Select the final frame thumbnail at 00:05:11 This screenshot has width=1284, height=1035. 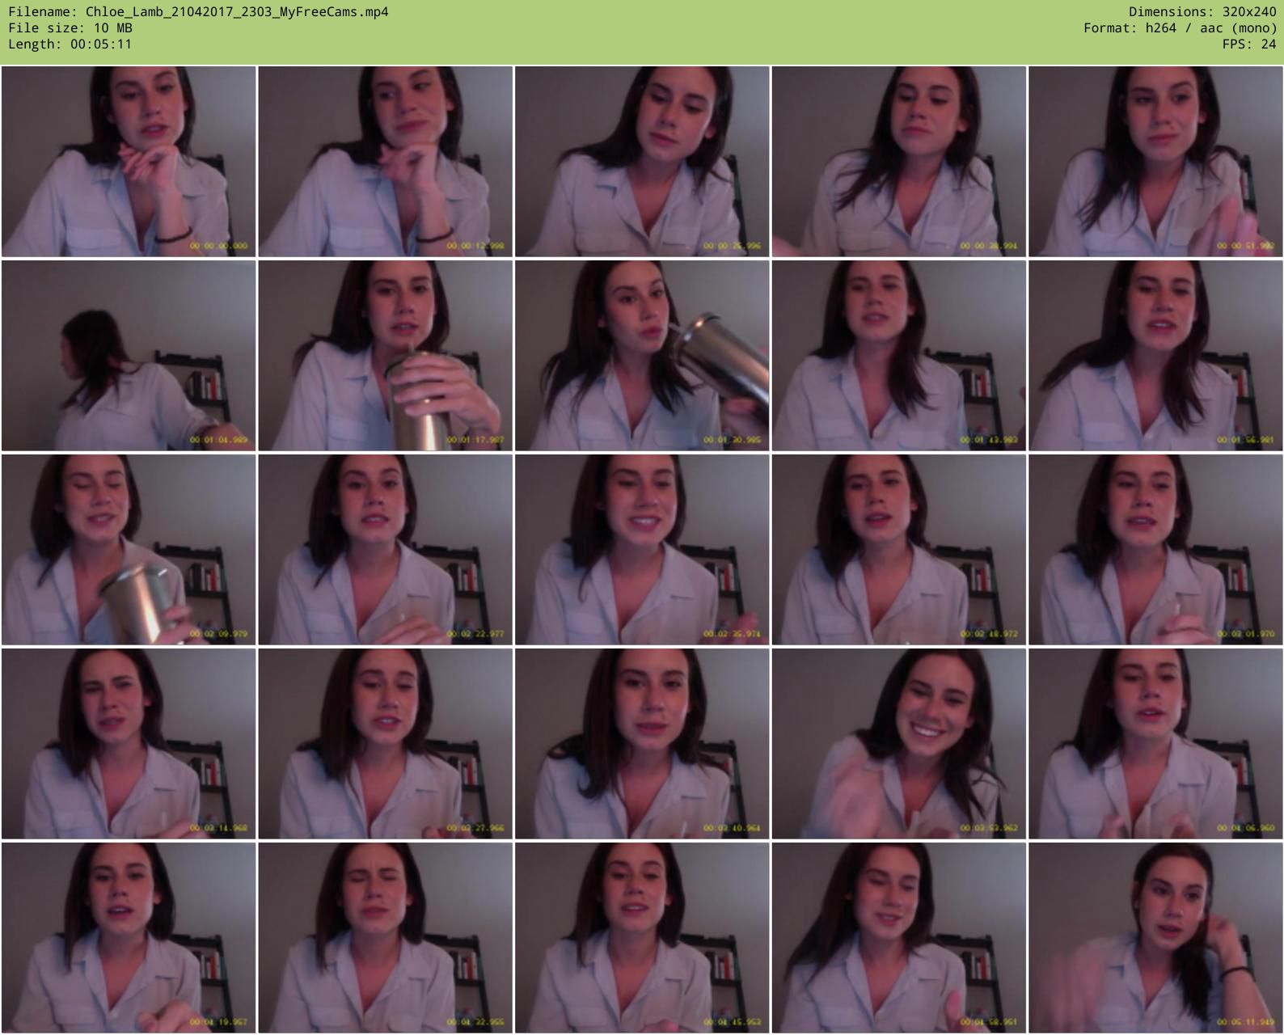click(x=1155, y=938)
